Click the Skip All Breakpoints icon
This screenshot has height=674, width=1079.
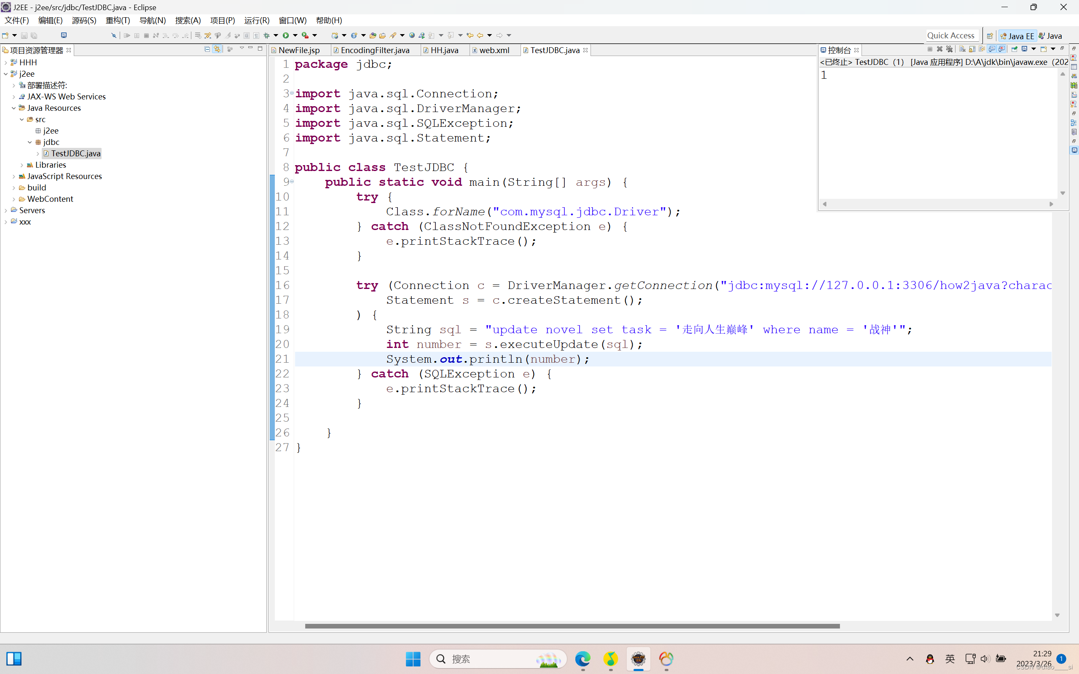point(114,35)
